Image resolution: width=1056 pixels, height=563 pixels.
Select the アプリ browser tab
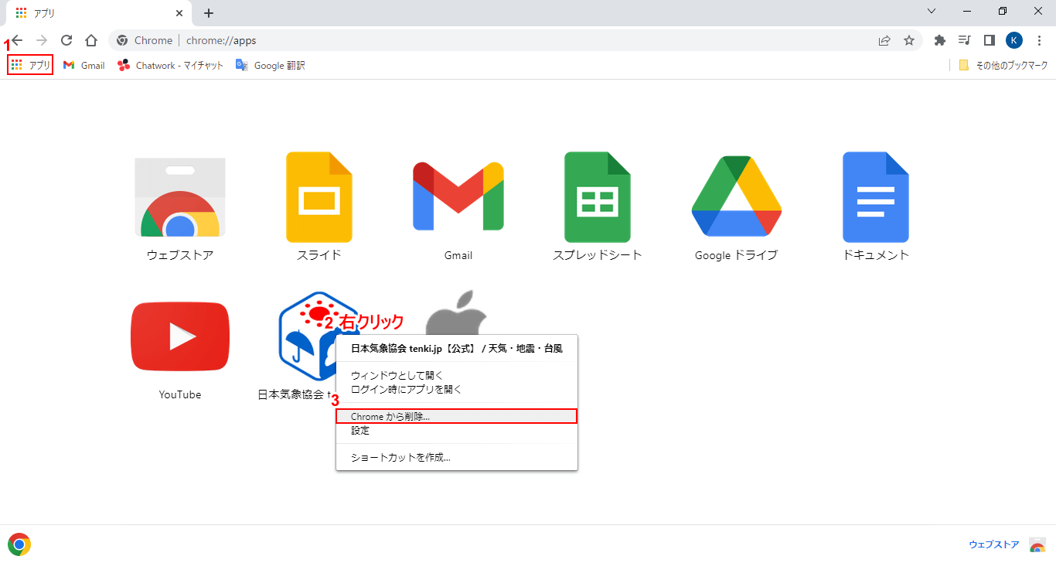99,13
